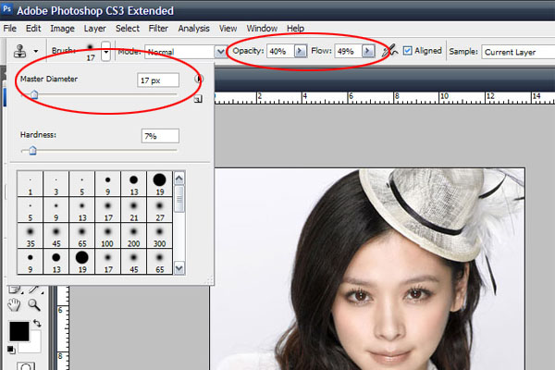Select the soft round 21 brush
The image size is (555, 370).
pos(133,210)
